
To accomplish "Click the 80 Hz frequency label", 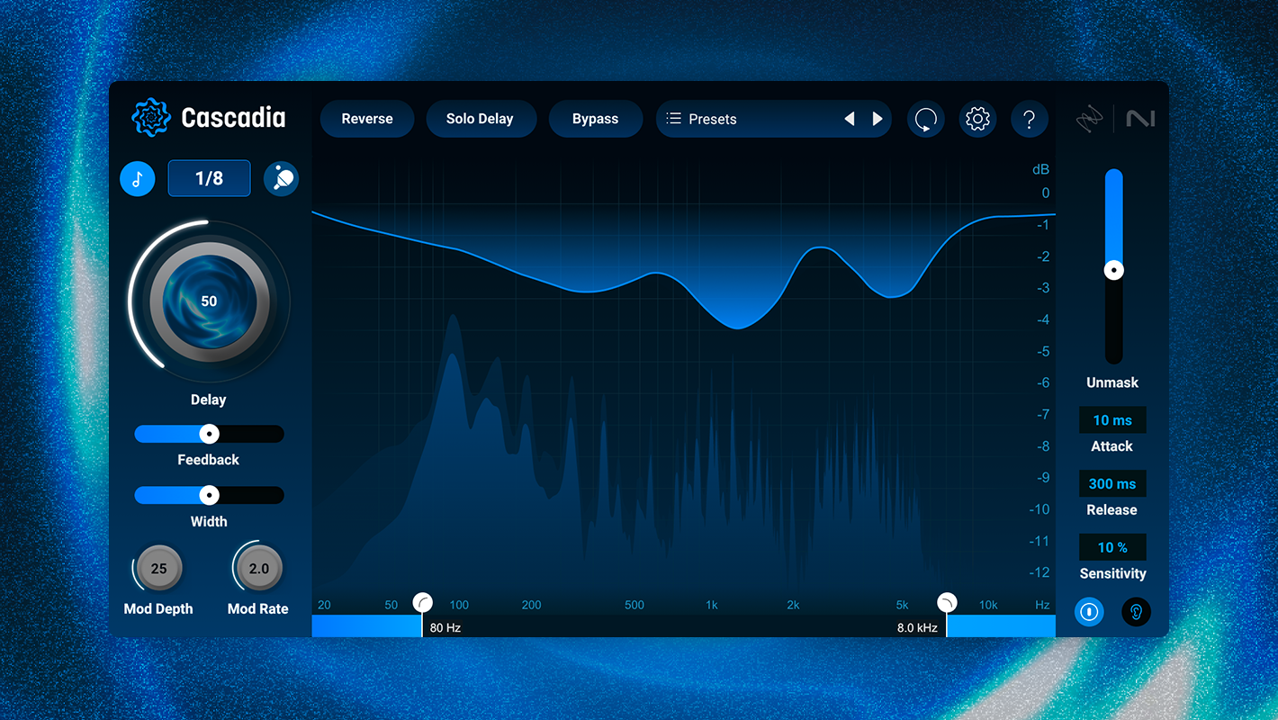I will tap(445, 627).
